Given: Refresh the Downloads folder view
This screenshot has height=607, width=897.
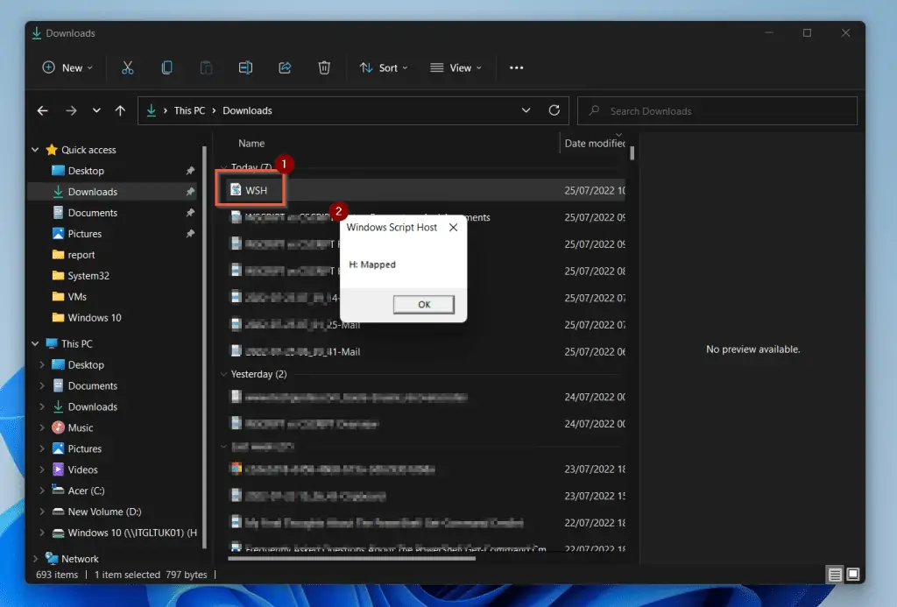Looking at the screenshot, I should click(x=554, y=110).
